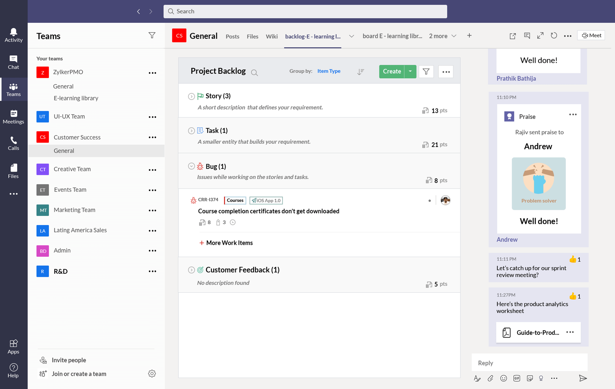615x389 pixels.
Task: Attach a file to the reply
Action: pos(490,378)
